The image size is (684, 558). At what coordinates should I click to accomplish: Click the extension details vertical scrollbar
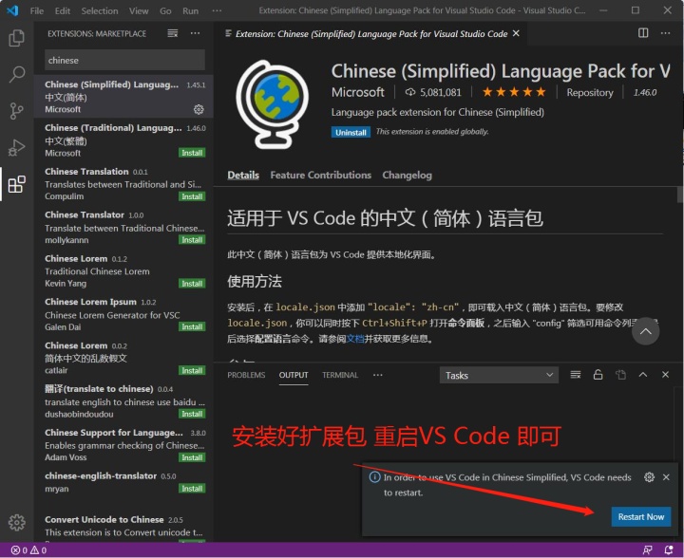(679, 194)
